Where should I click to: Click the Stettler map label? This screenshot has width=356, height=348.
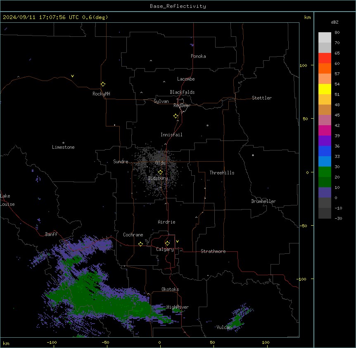tap(262, 98)
